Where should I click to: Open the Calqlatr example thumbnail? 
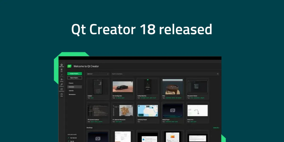click(x=98, y=87)
